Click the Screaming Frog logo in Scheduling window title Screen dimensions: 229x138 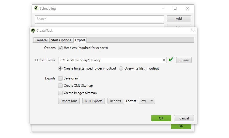point(36,8)
